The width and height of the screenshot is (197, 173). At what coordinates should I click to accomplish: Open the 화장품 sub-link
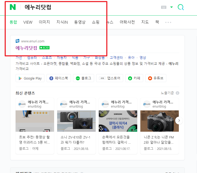click(x=100, y=58)
